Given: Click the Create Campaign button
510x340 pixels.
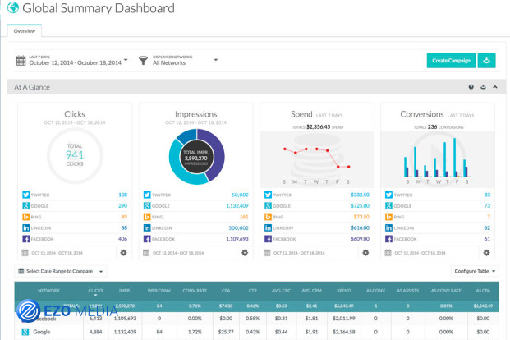Looking at the screenshot, I should coord(451,61).
